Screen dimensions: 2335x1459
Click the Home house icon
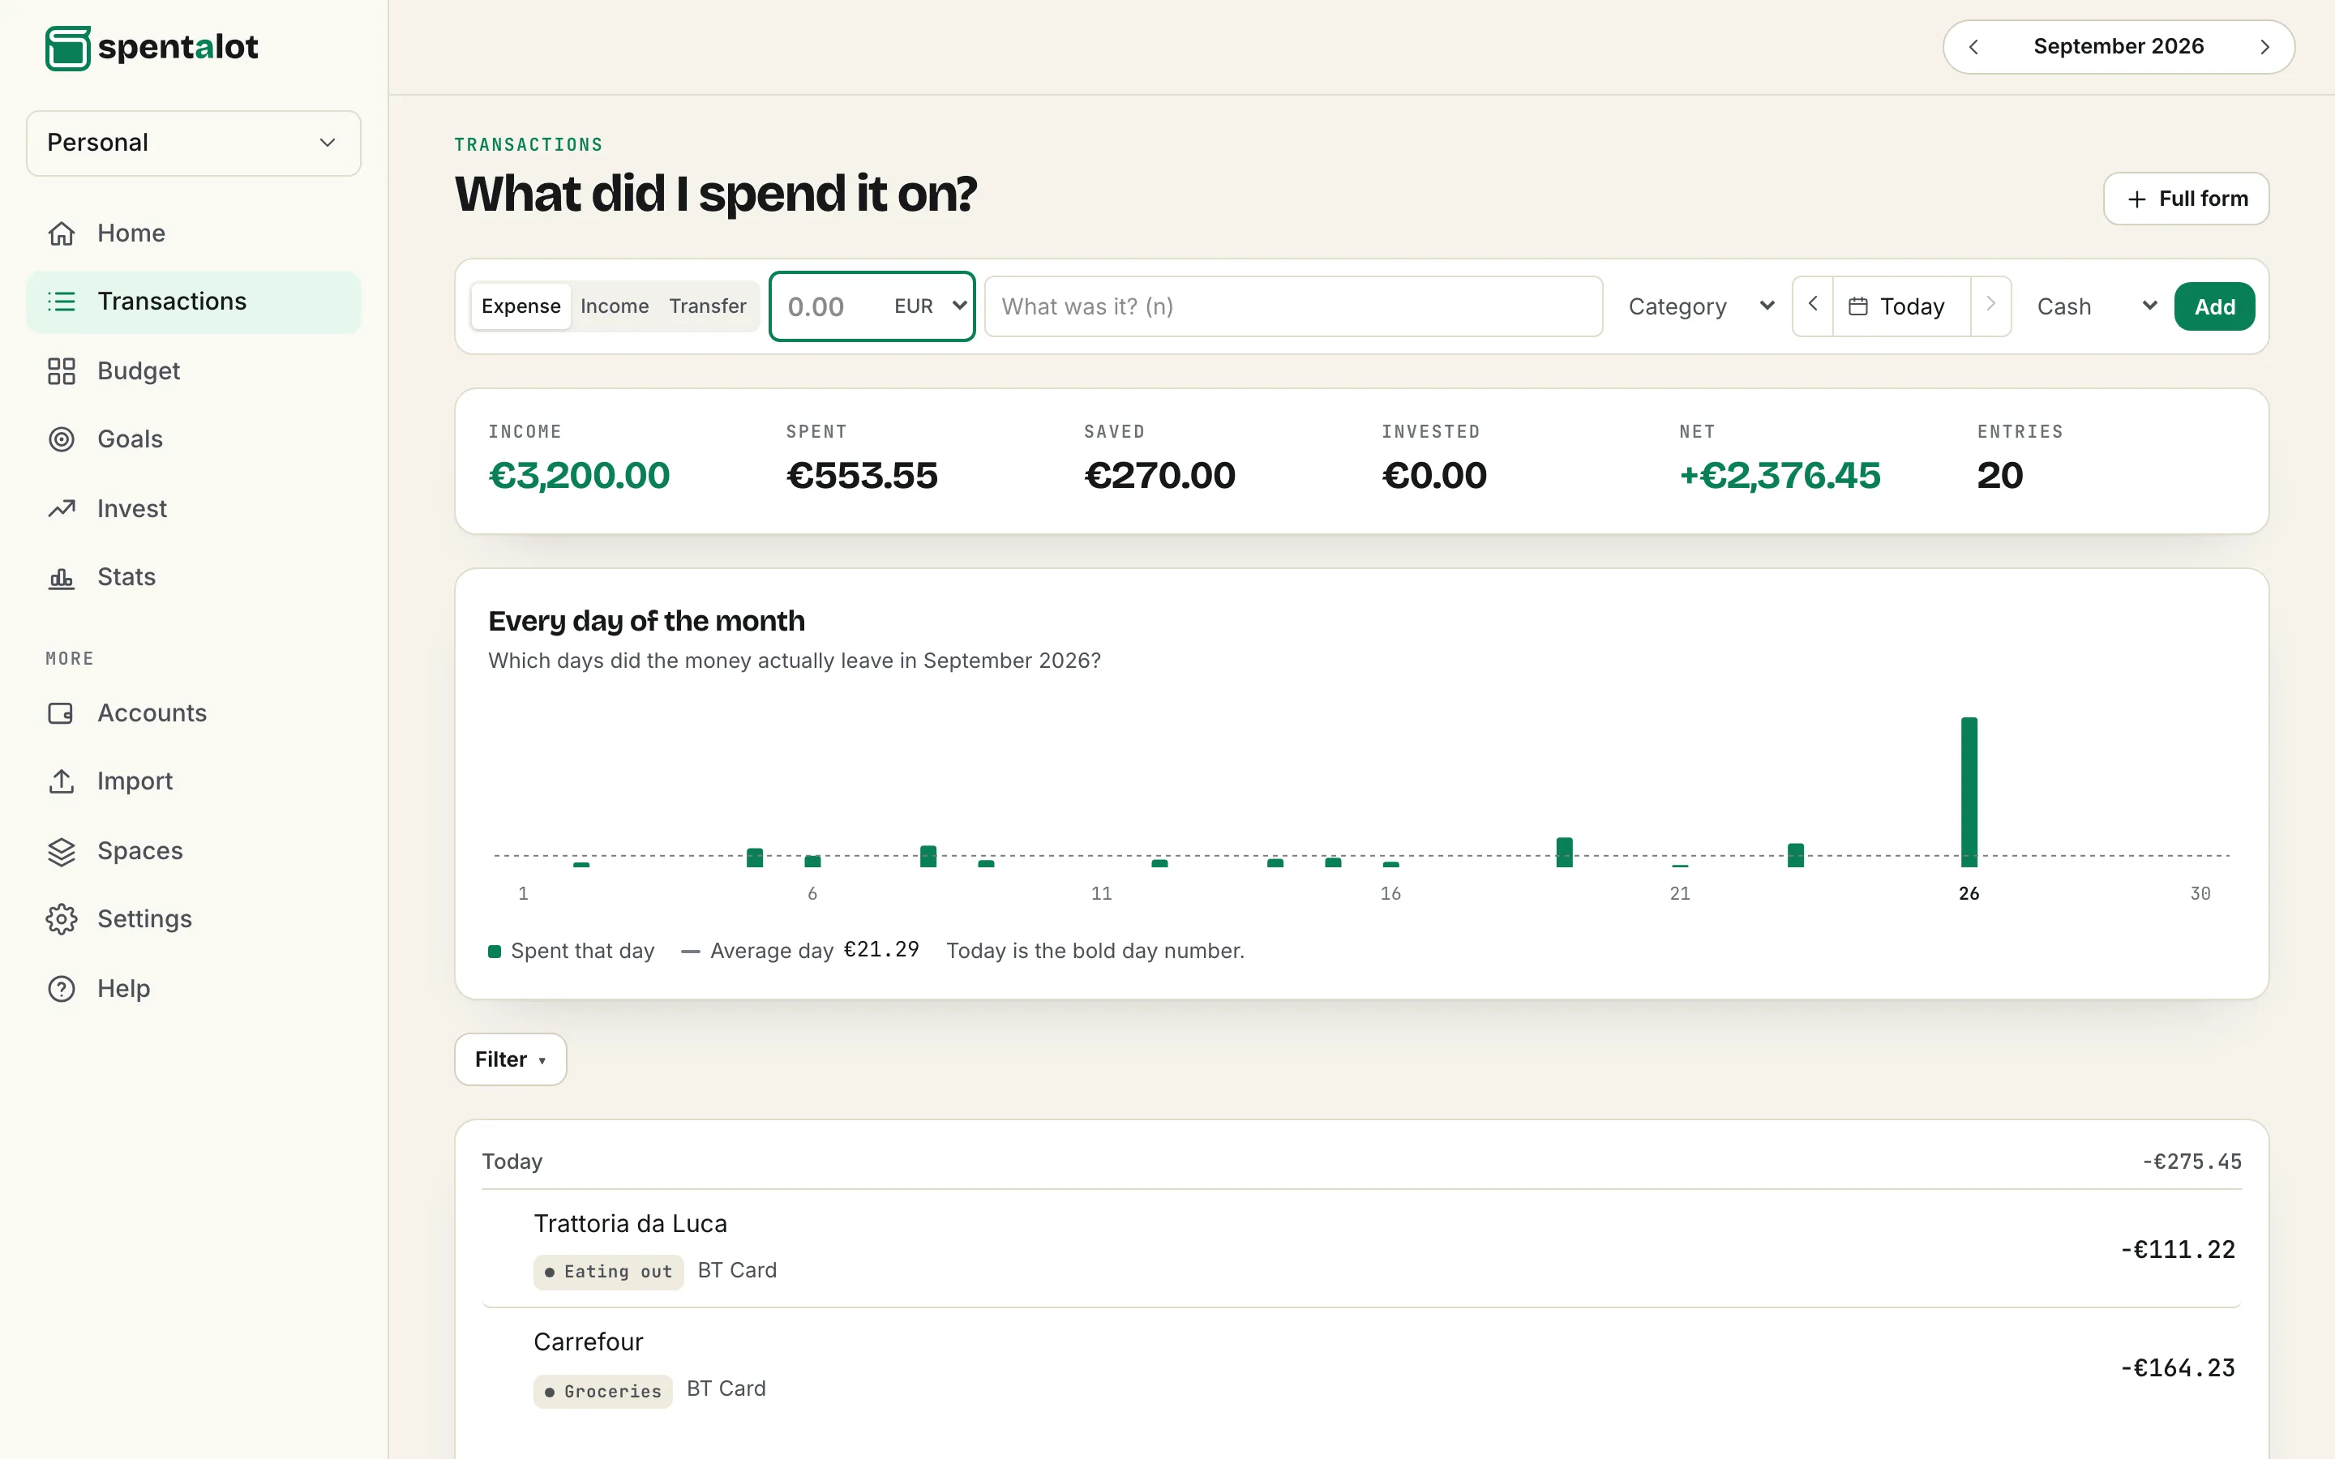62,233
